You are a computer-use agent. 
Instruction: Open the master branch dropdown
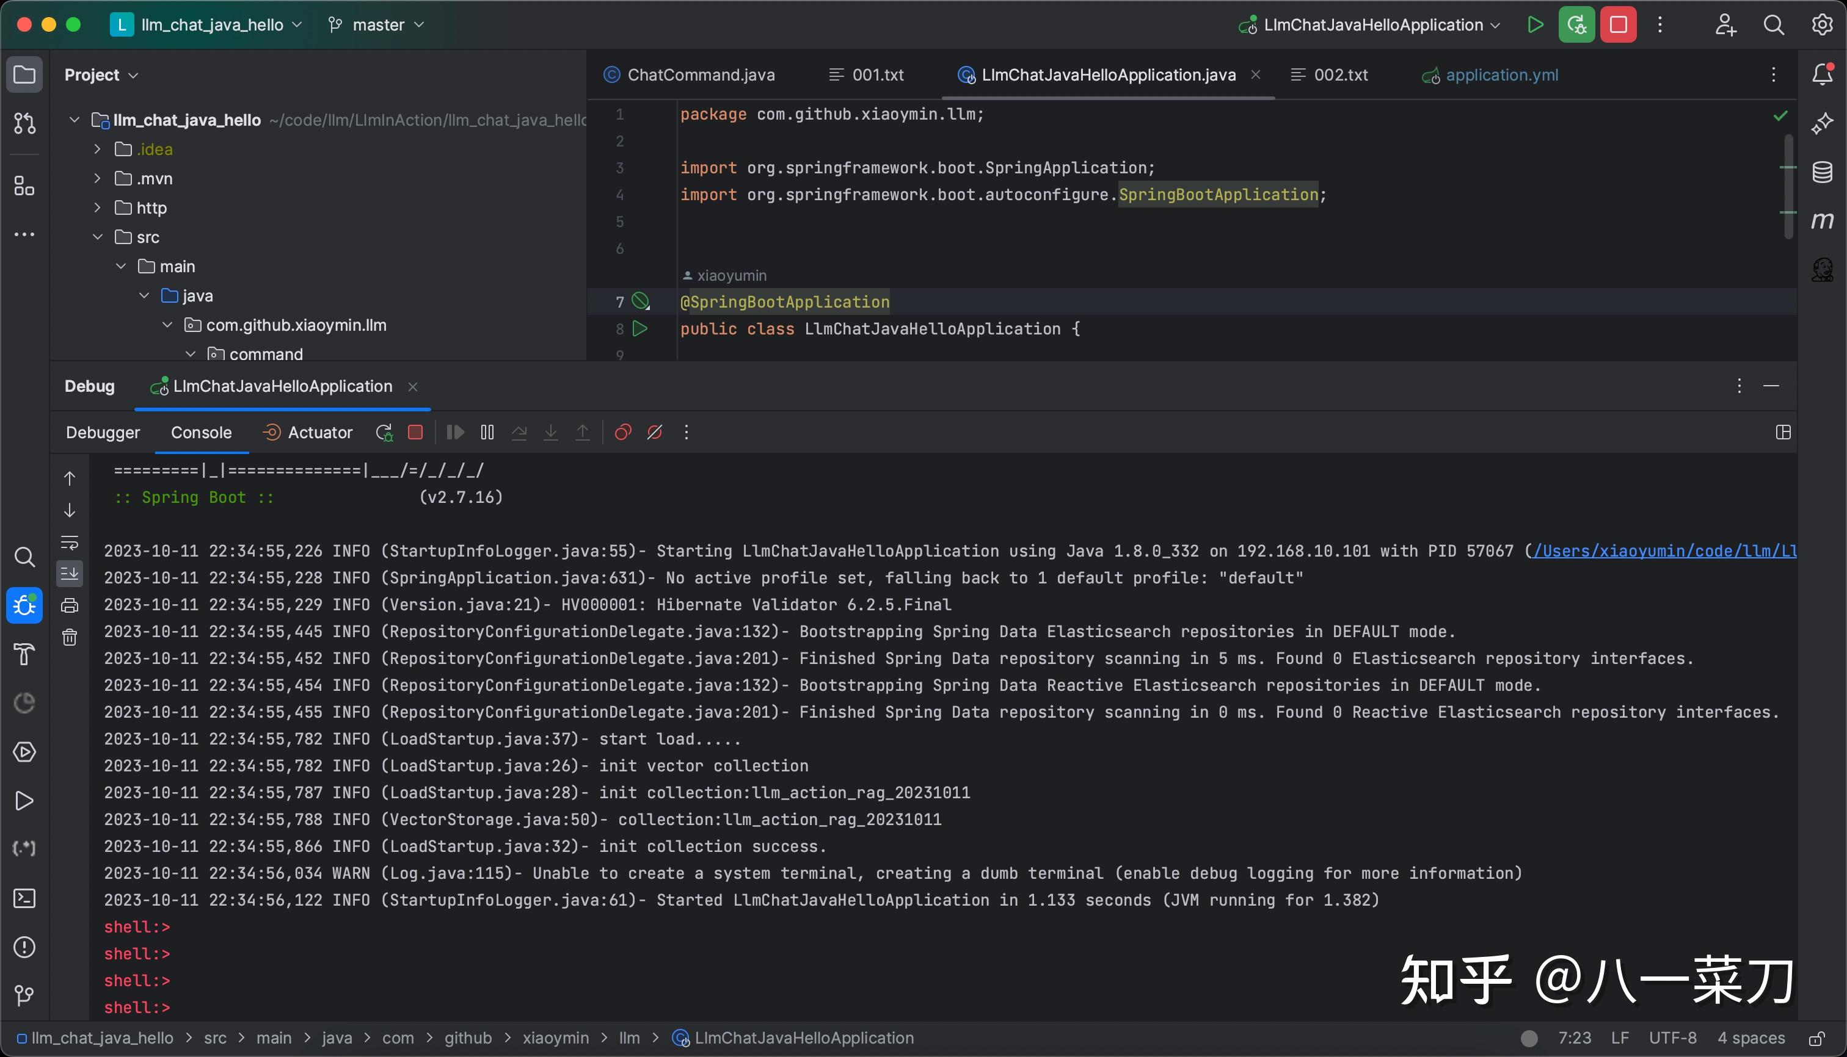point(376,24)
